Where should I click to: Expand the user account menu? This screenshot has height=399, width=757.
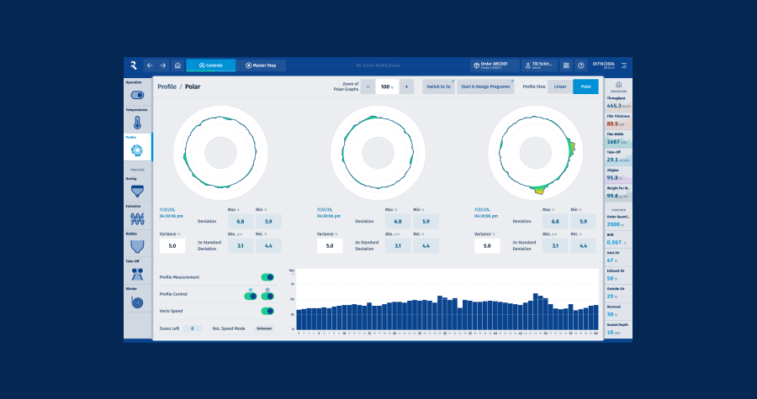click(539, 66)
